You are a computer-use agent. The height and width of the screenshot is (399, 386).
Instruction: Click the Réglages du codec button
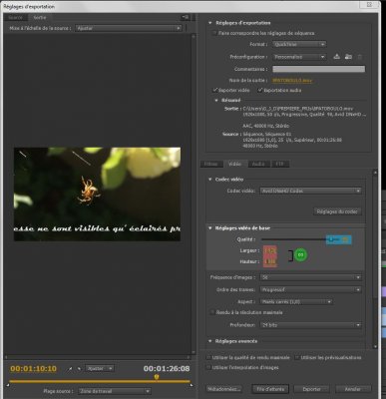coord(337,211)
